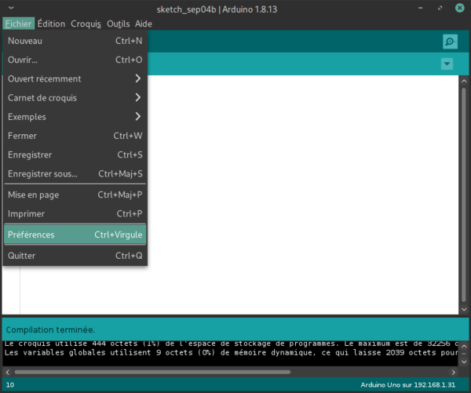Click editor scrollbar up arrow

(464, 81)
